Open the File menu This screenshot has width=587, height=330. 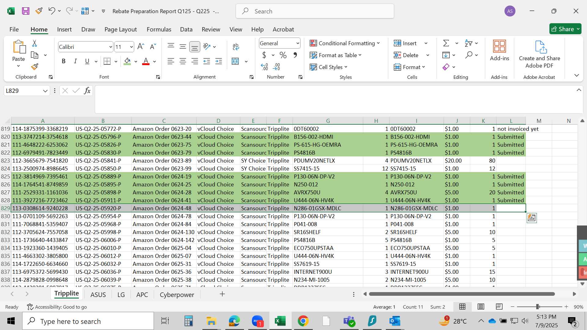(x=14, y=29)
